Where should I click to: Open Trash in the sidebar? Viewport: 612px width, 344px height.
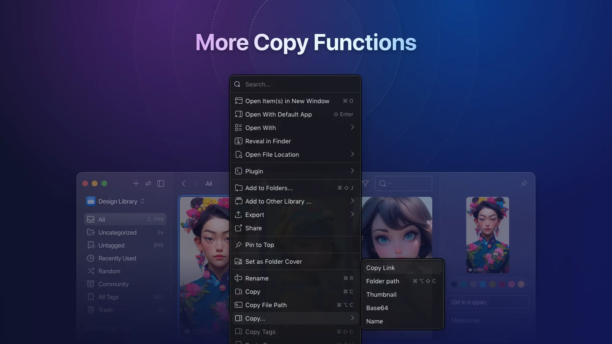[x=125, y=310]
